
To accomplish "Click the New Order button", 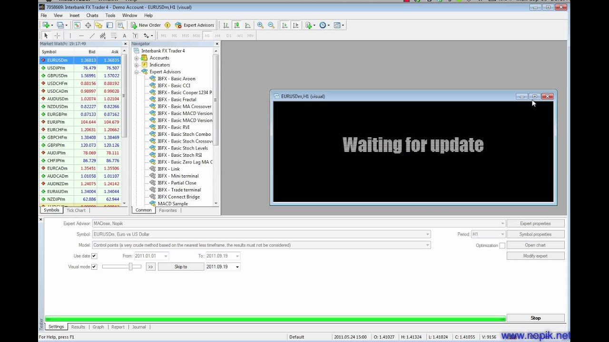I will (x=146, y=25).
